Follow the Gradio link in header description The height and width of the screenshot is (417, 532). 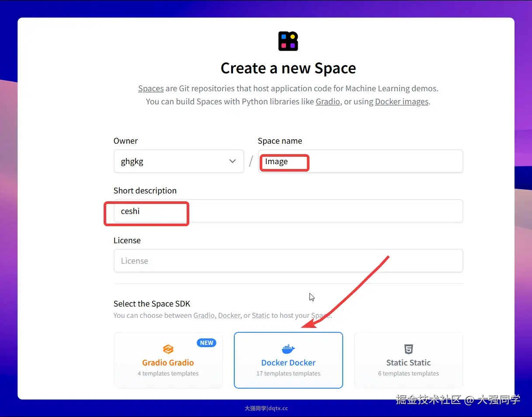click(328, 102)
